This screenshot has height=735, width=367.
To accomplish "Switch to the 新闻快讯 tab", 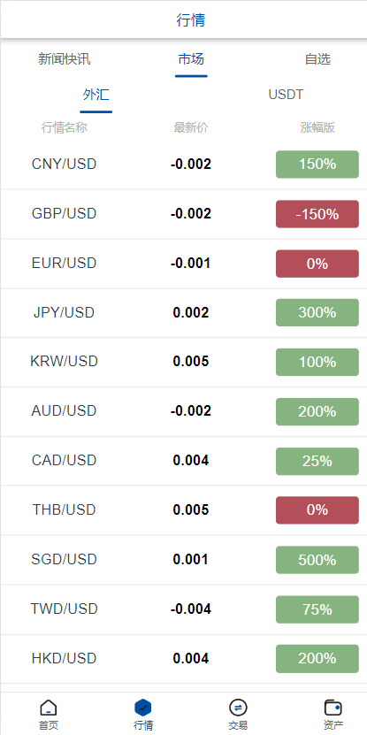I will pos(65,59).
